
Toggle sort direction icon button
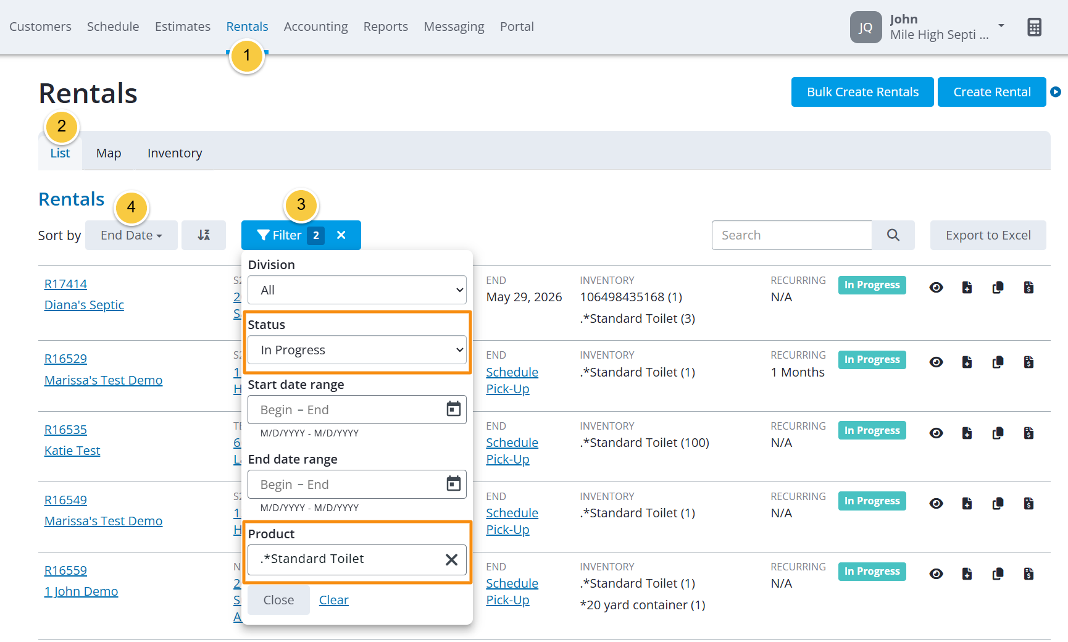coord(204,235)
